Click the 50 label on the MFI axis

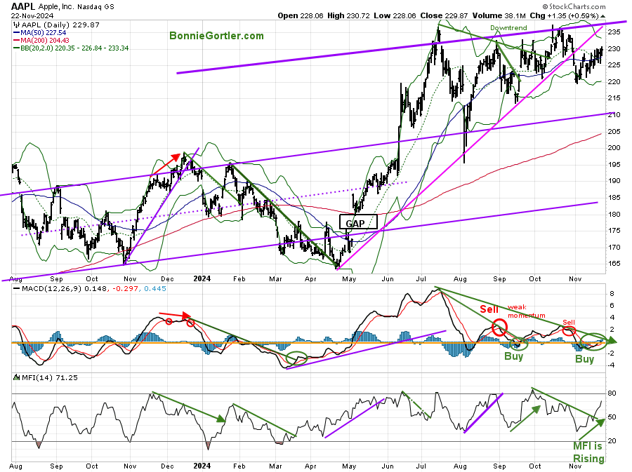(612, 417)
